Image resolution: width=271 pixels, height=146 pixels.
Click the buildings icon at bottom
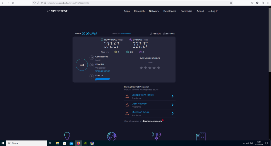click(x=201, y=136)
